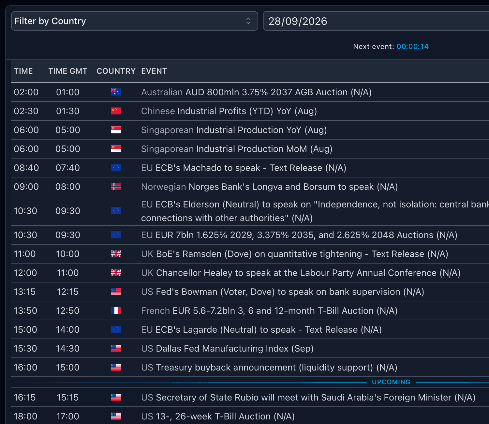Click the date field showing 28/09/2026

(376, 21)
